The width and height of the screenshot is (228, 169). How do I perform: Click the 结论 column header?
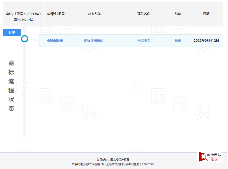click(178, 14)
